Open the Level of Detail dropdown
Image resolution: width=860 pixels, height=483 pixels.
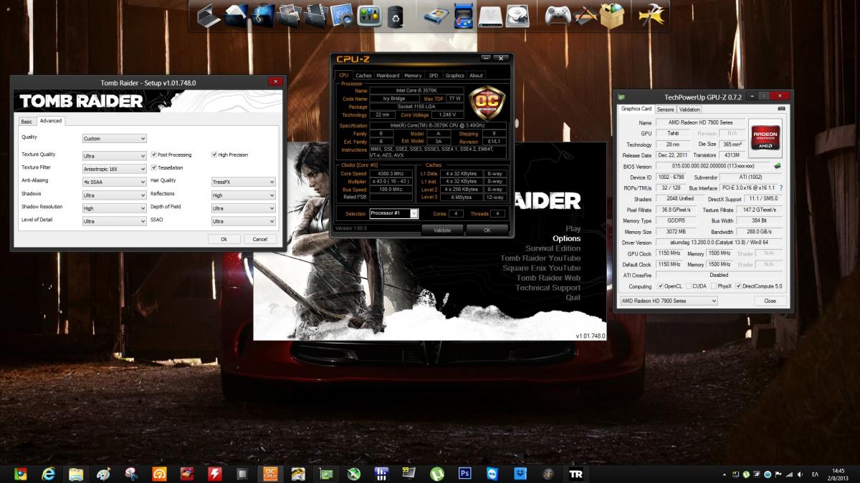point(115,221)
